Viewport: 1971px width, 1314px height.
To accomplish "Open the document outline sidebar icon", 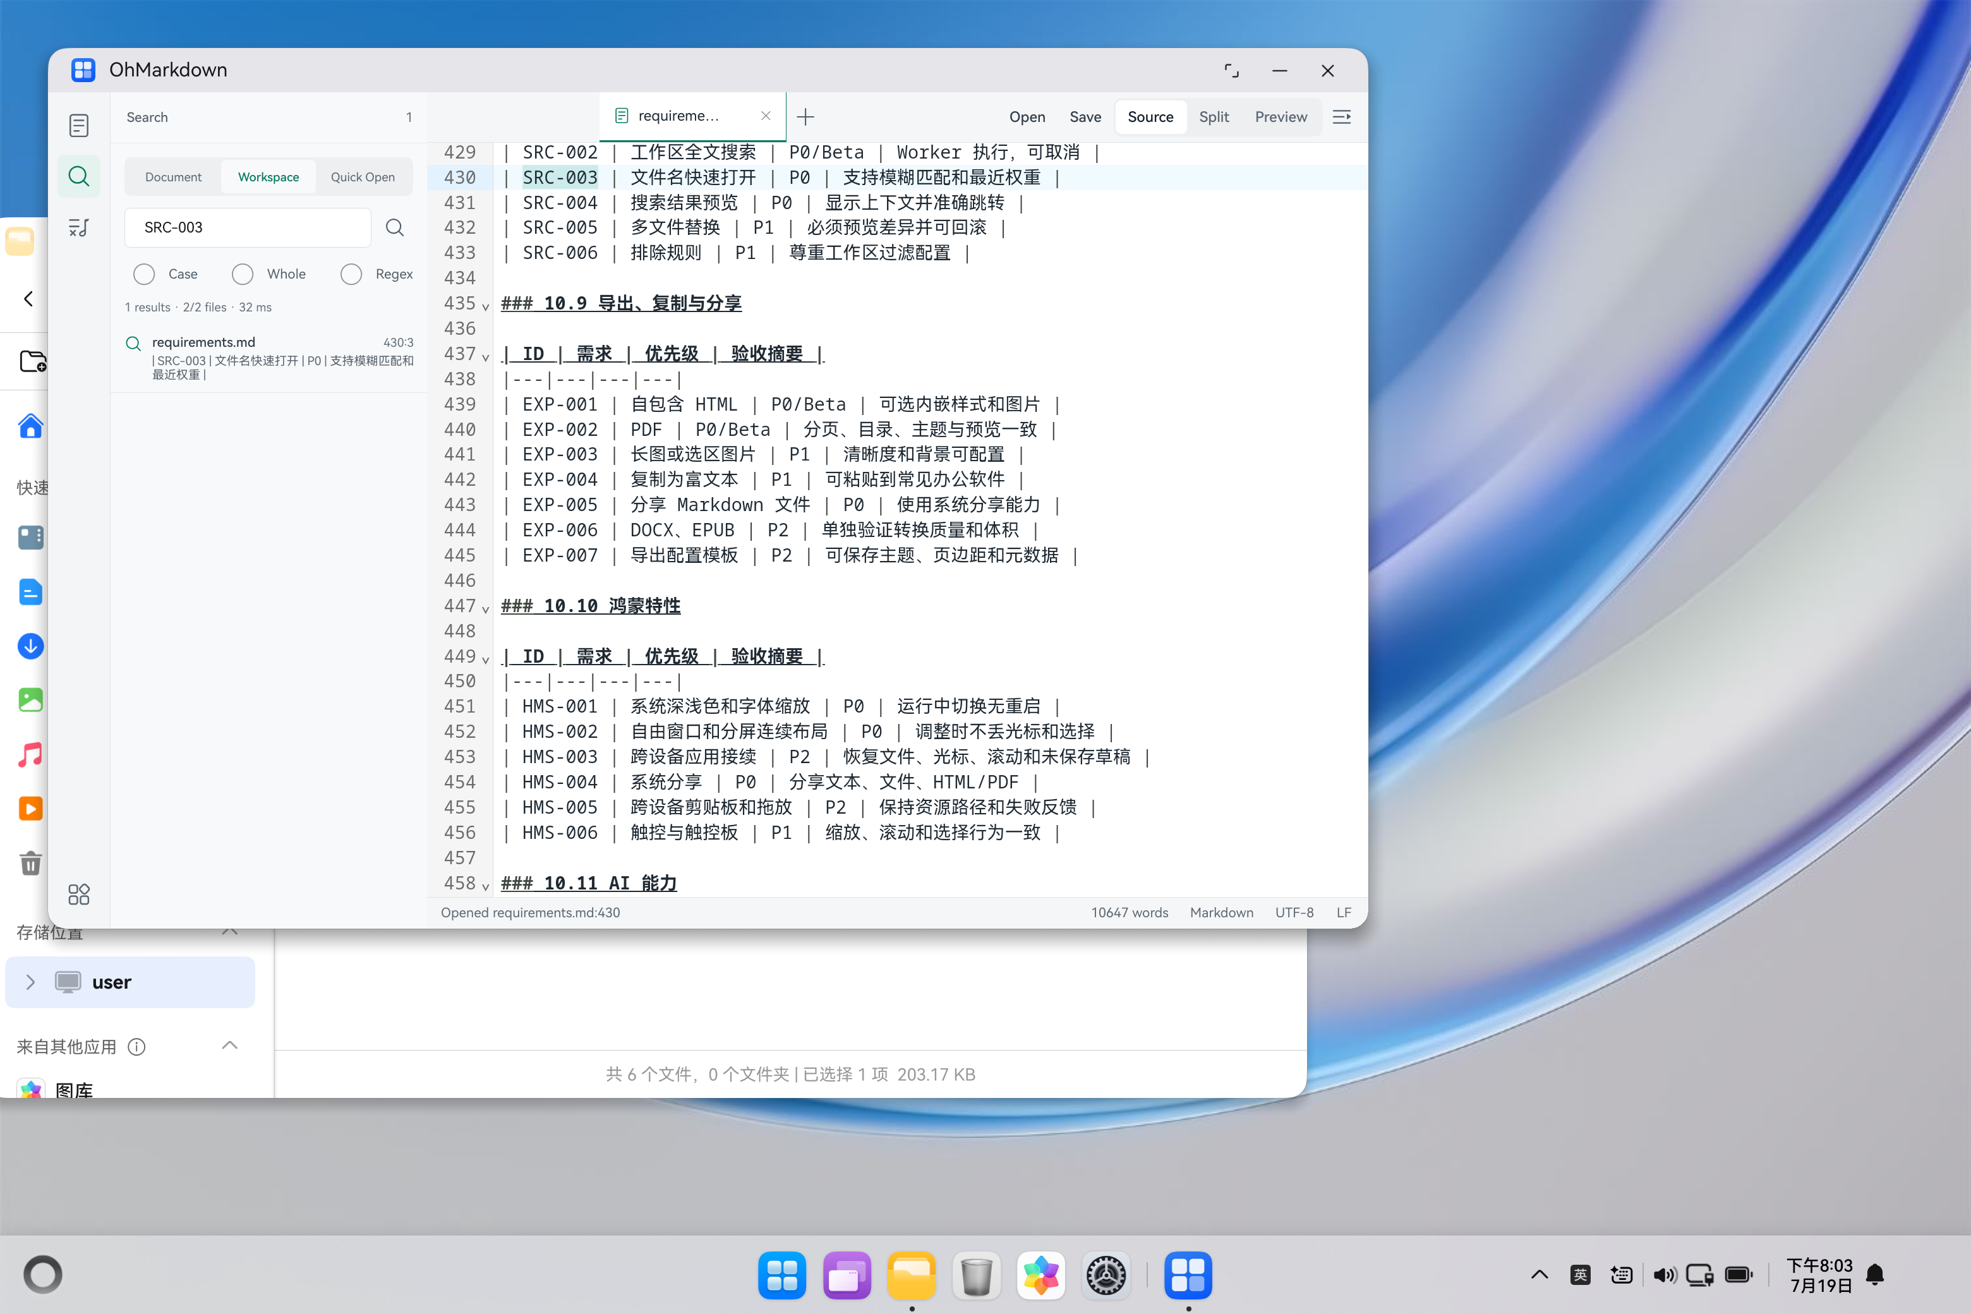I will point(79,126).
